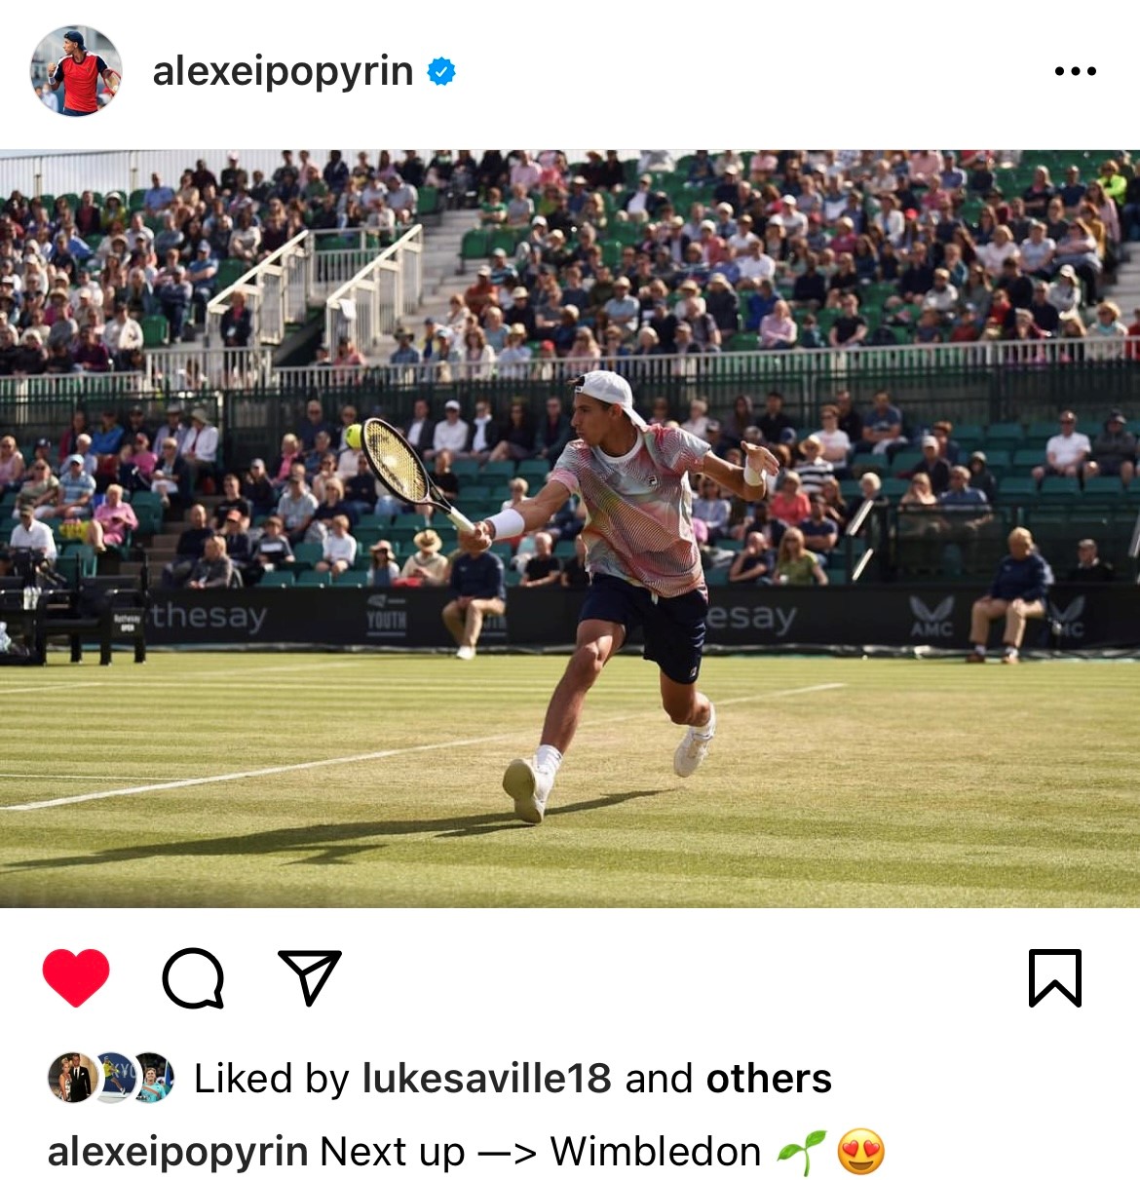View list of others who liked
The image size is (1140, 1180).
pos(769,1079)
